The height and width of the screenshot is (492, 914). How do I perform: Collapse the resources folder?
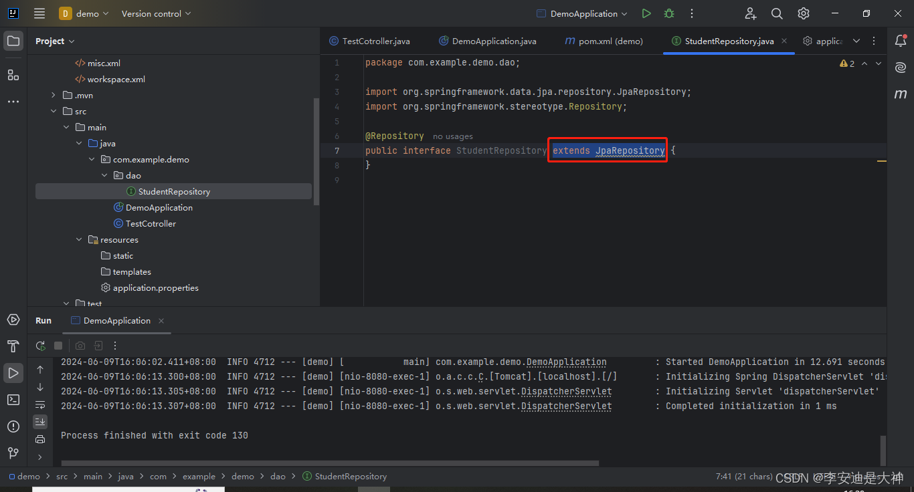click(79, 240)
